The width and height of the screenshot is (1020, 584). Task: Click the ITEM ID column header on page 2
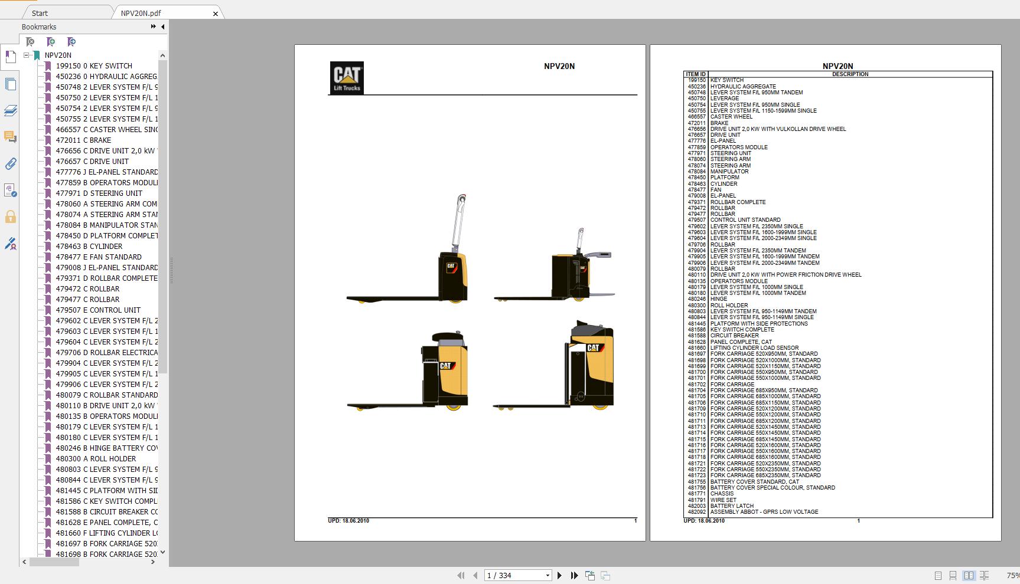(x=696, y=74)
